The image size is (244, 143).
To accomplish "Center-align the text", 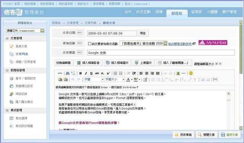I will (x=146, y=73).
